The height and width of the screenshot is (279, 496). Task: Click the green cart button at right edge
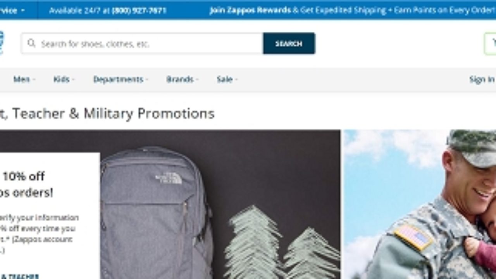pos(490,43)
